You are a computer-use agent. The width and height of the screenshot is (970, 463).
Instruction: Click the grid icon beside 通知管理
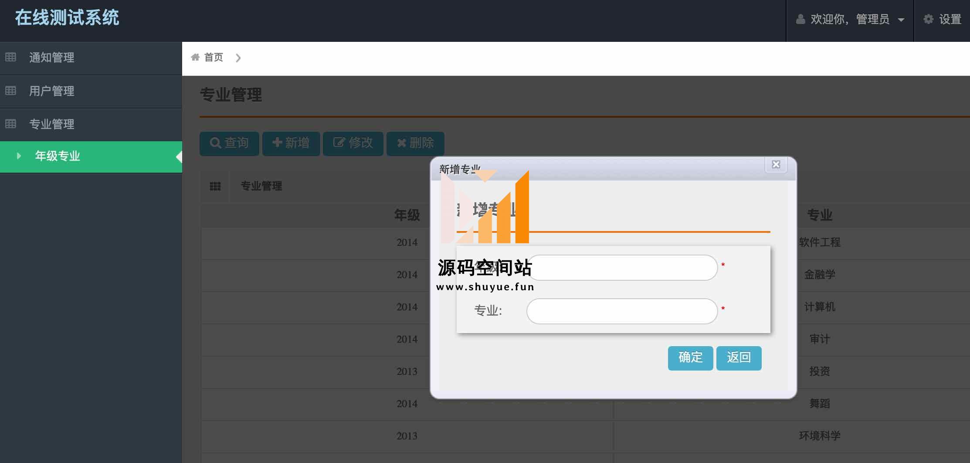point(11,57)
